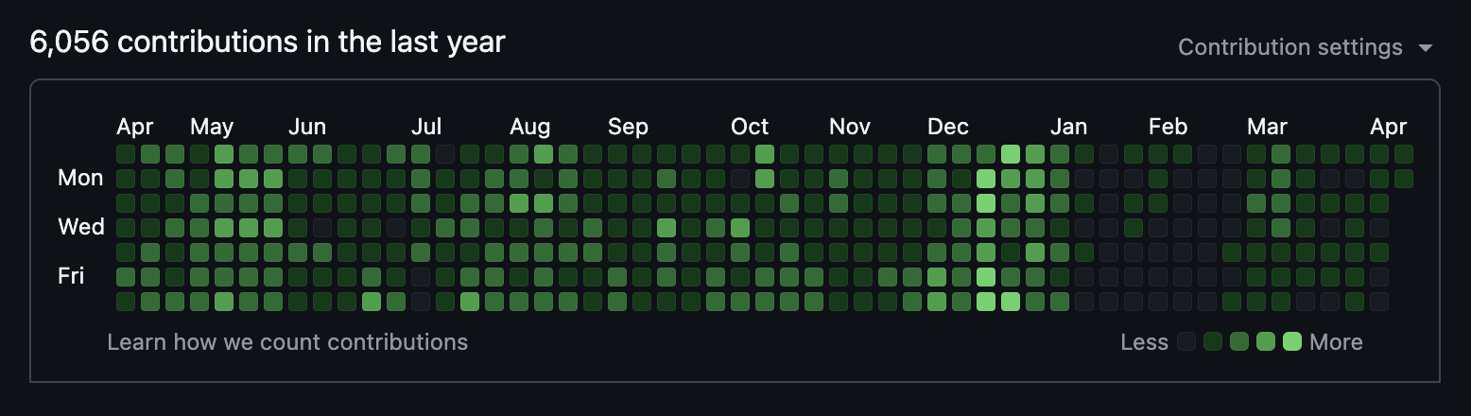Open Learn how we count contributions link

click(287, 341)
